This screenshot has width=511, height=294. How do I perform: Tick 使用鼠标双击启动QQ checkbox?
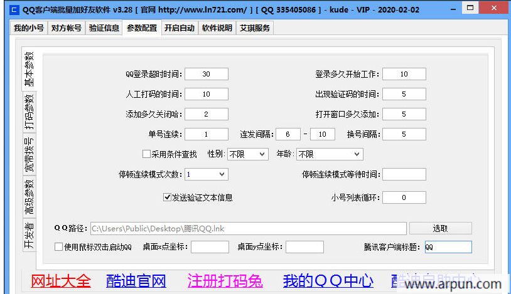click(58, 247)
